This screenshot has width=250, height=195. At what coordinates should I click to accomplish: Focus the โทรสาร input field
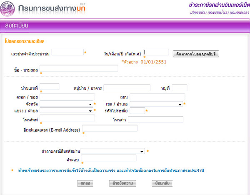(x=155, y=120)
